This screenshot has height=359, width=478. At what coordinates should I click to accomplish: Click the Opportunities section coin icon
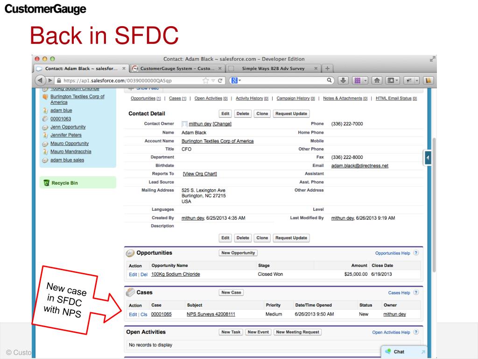(130, 253)
